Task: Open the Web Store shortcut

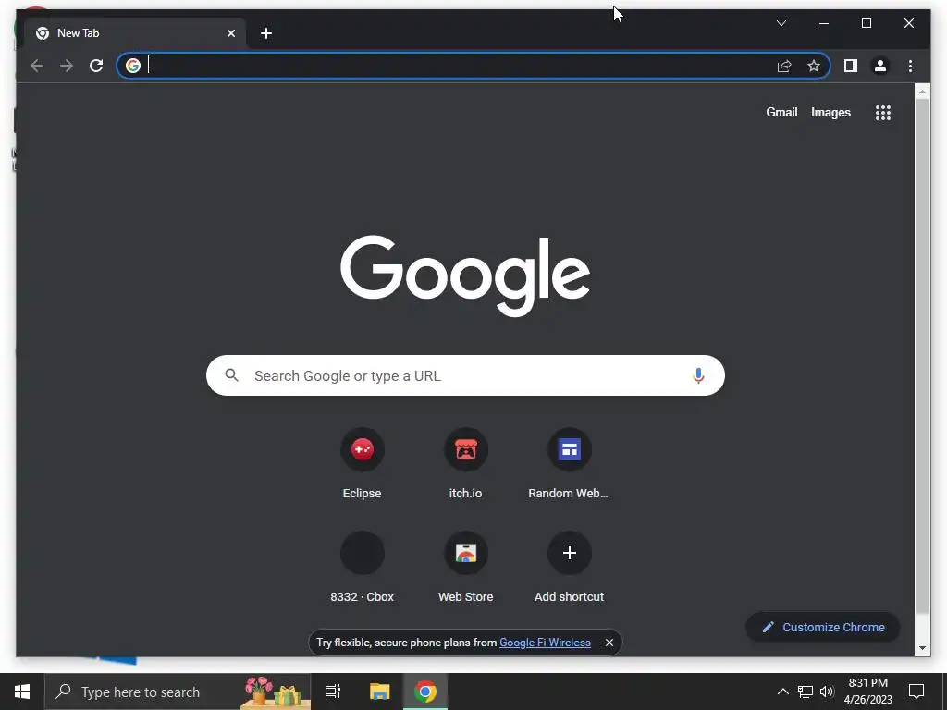Action: pos(466,567)
